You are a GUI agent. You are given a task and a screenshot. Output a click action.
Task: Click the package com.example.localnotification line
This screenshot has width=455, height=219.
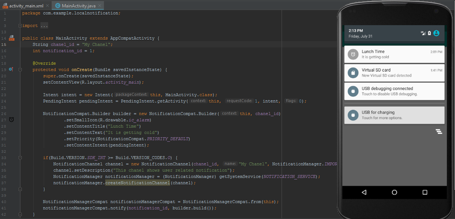click(x=71, y=13)
